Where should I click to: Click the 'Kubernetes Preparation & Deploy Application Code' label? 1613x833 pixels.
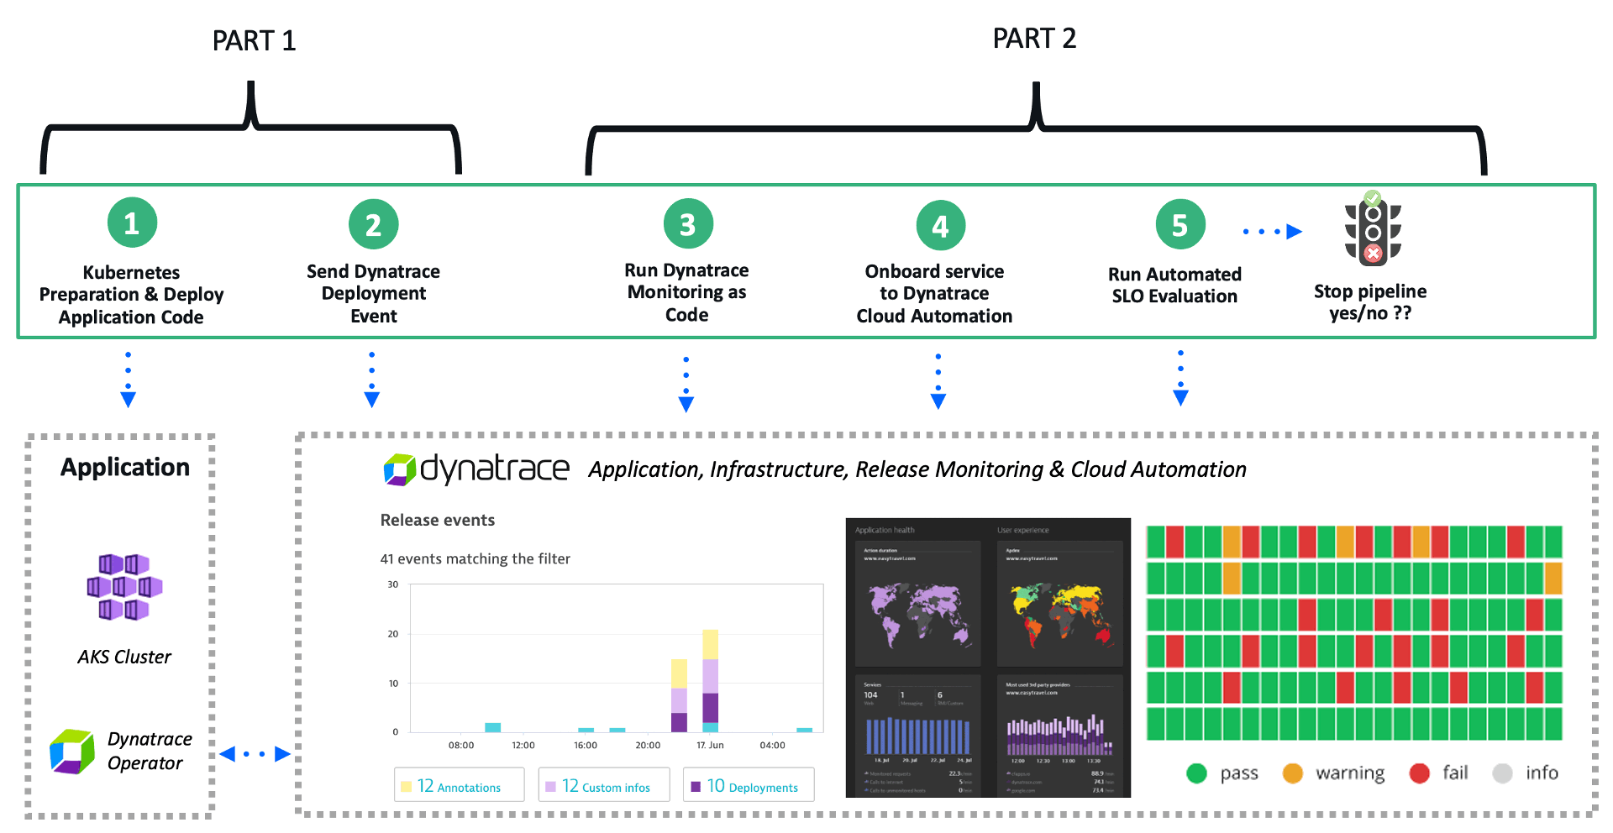pos(132,295)
